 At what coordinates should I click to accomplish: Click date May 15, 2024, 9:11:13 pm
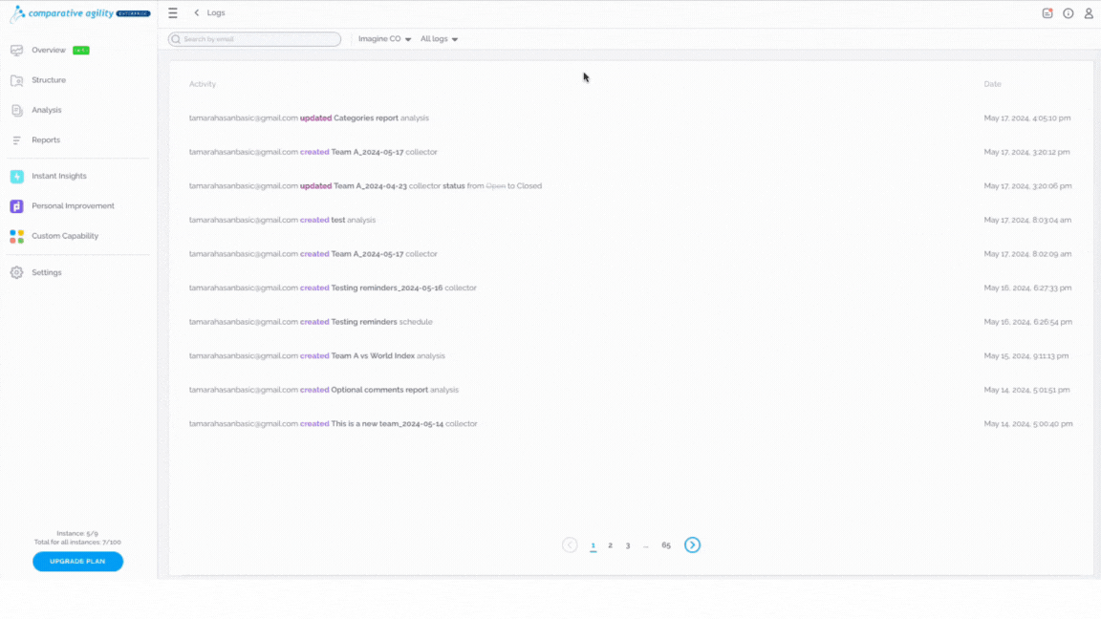pos(1025,355)
